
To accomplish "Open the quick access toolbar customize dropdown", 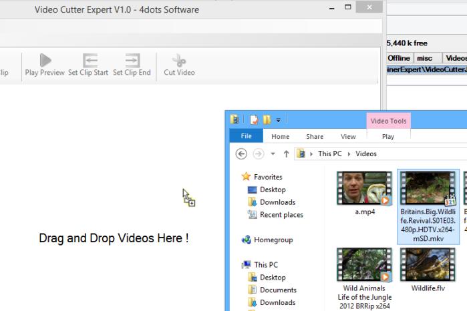I will coord(278,120).
